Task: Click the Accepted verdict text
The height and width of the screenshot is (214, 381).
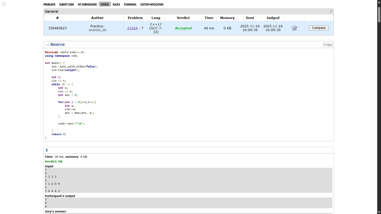Action: 183,28
